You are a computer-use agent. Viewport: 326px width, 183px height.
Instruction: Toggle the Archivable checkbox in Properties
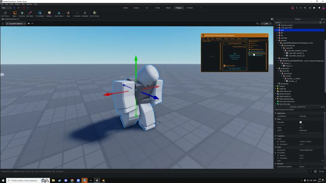[301, 122]
